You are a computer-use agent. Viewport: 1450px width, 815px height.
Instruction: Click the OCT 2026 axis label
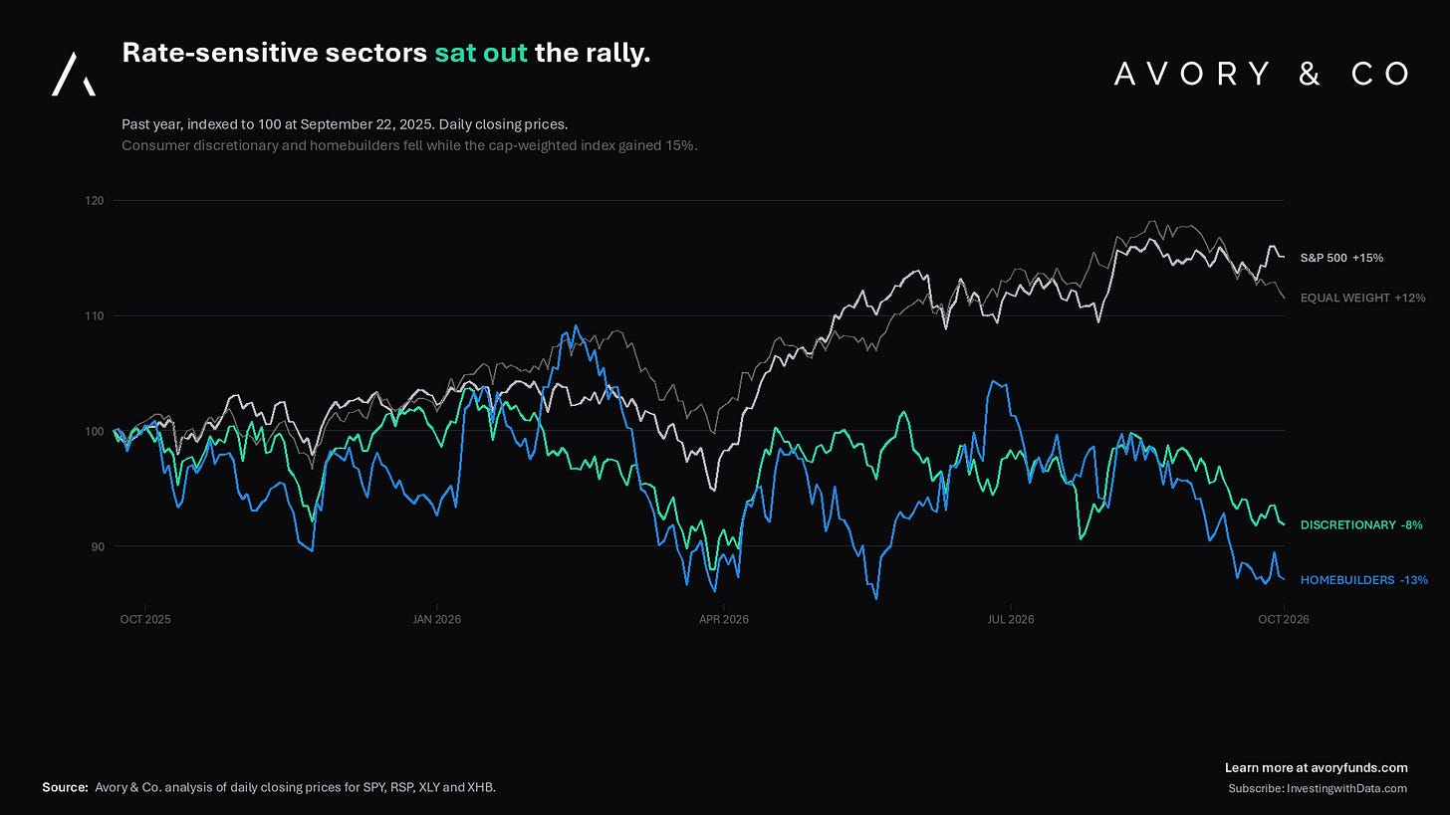tap(1284, 619)
